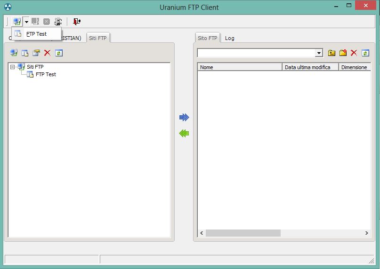380x269 pixels.
Task: Sort by the Nome column header
Action: pos(240,67)
